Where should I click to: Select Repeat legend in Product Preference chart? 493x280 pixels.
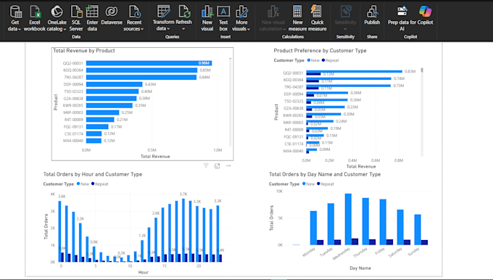pos(330,60)
